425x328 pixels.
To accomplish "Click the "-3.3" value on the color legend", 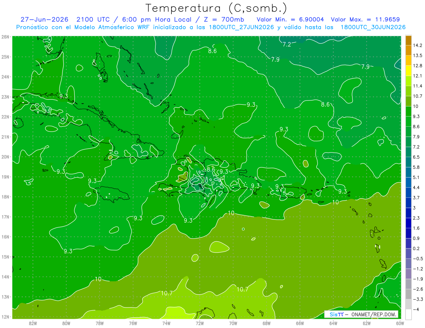I will pos(418,299).
